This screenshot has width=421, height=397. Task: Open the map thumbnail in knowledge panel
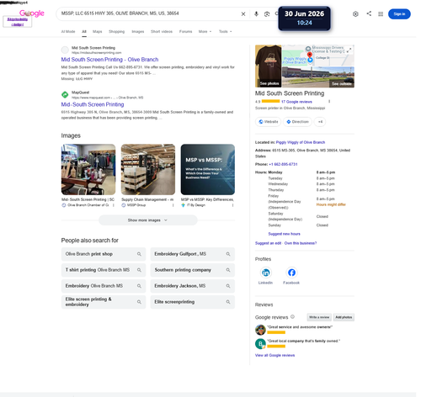point(318,56)
